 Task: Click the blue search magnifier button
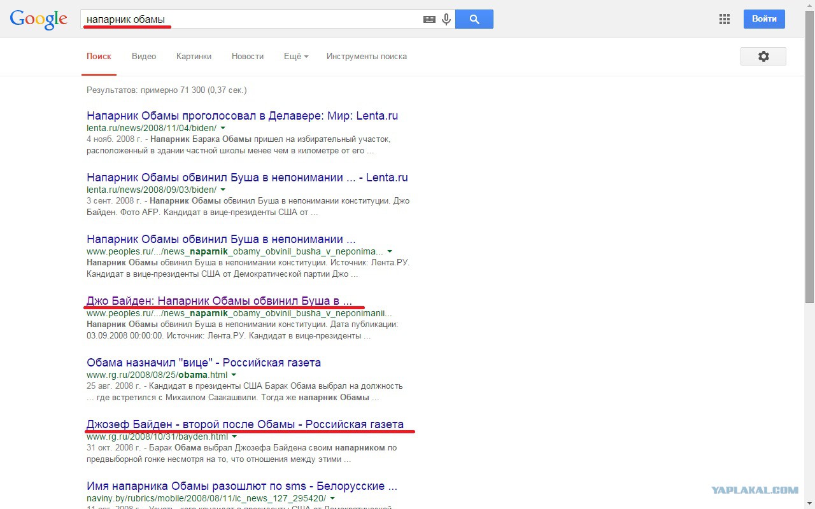click(x=474, y=19)
